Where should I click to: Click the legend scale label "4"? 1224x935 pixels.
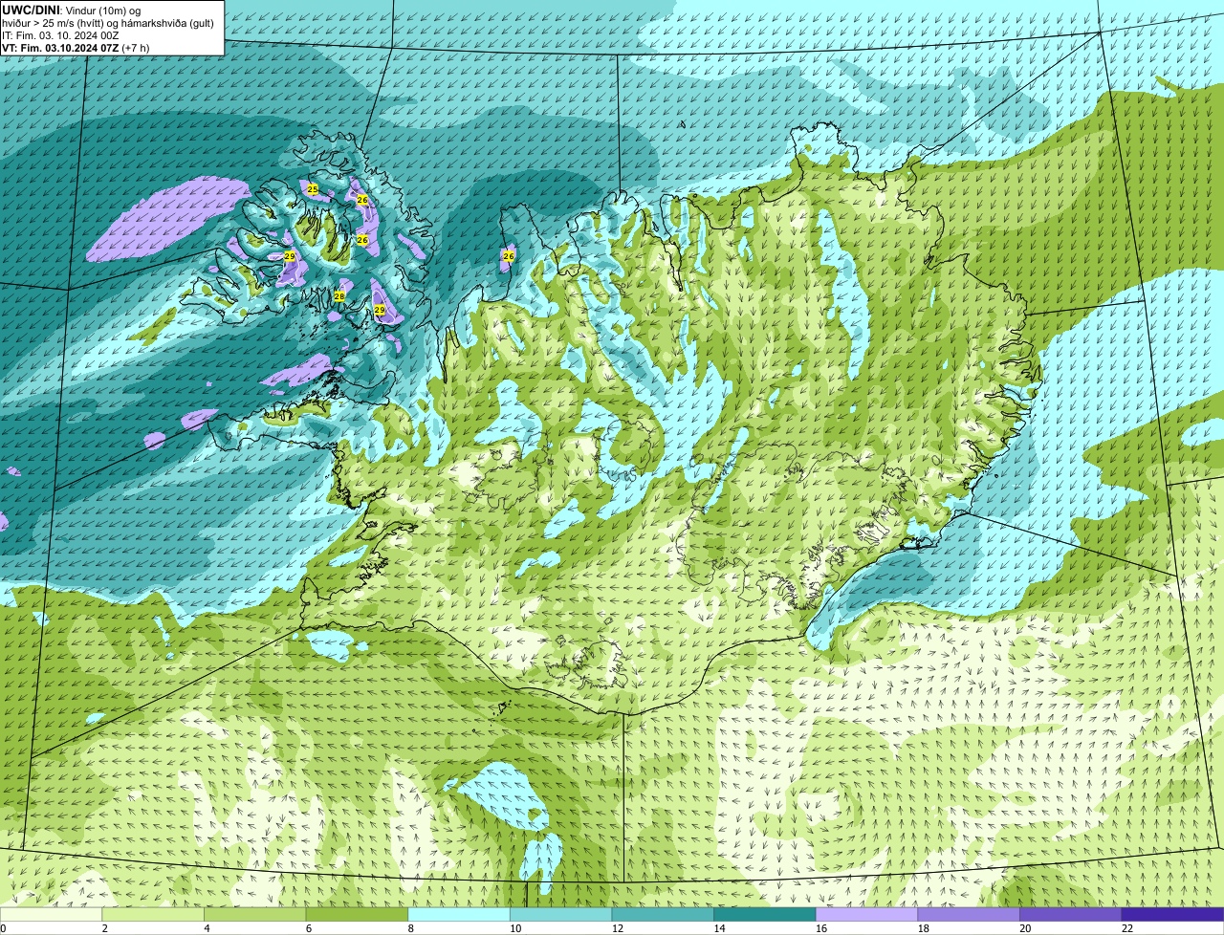(207, 928)
